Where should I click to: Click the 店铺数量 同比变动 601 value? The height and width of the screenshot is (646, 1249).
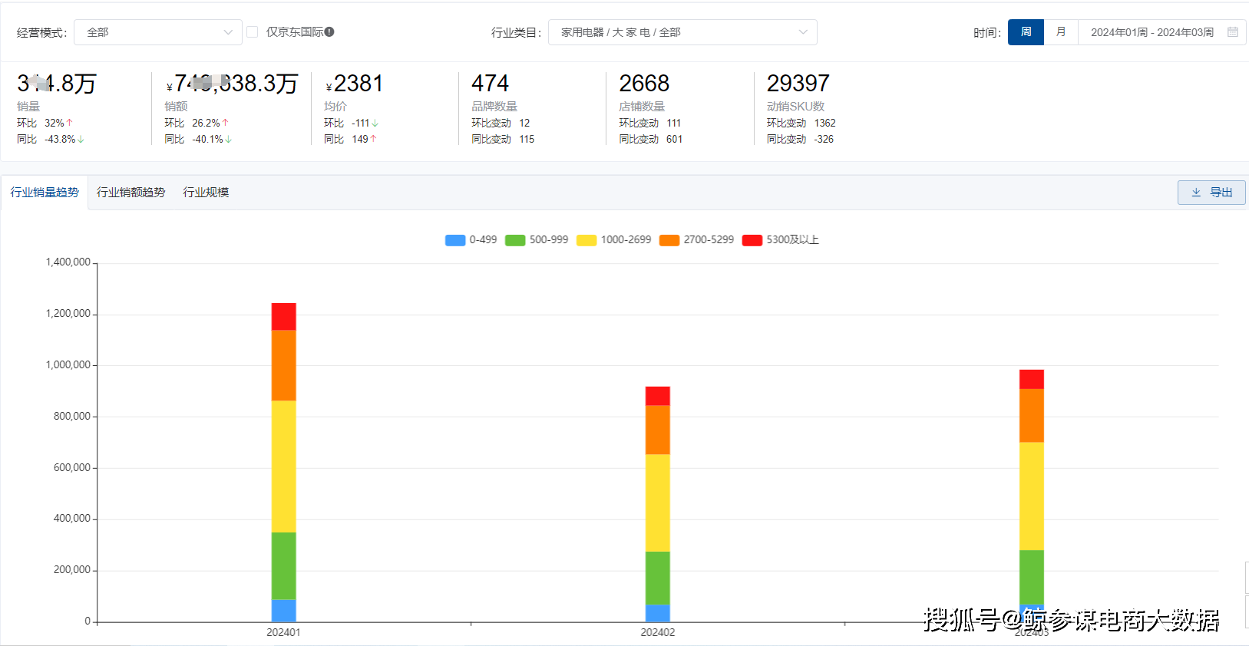click(x=674, y=139)
